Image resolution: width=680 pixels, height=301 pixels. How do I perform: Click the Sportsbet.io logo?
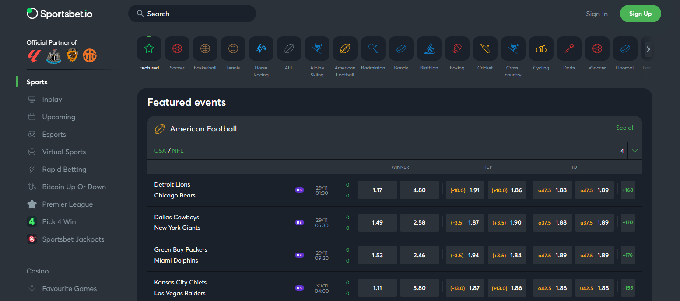[x=60, y=14]
